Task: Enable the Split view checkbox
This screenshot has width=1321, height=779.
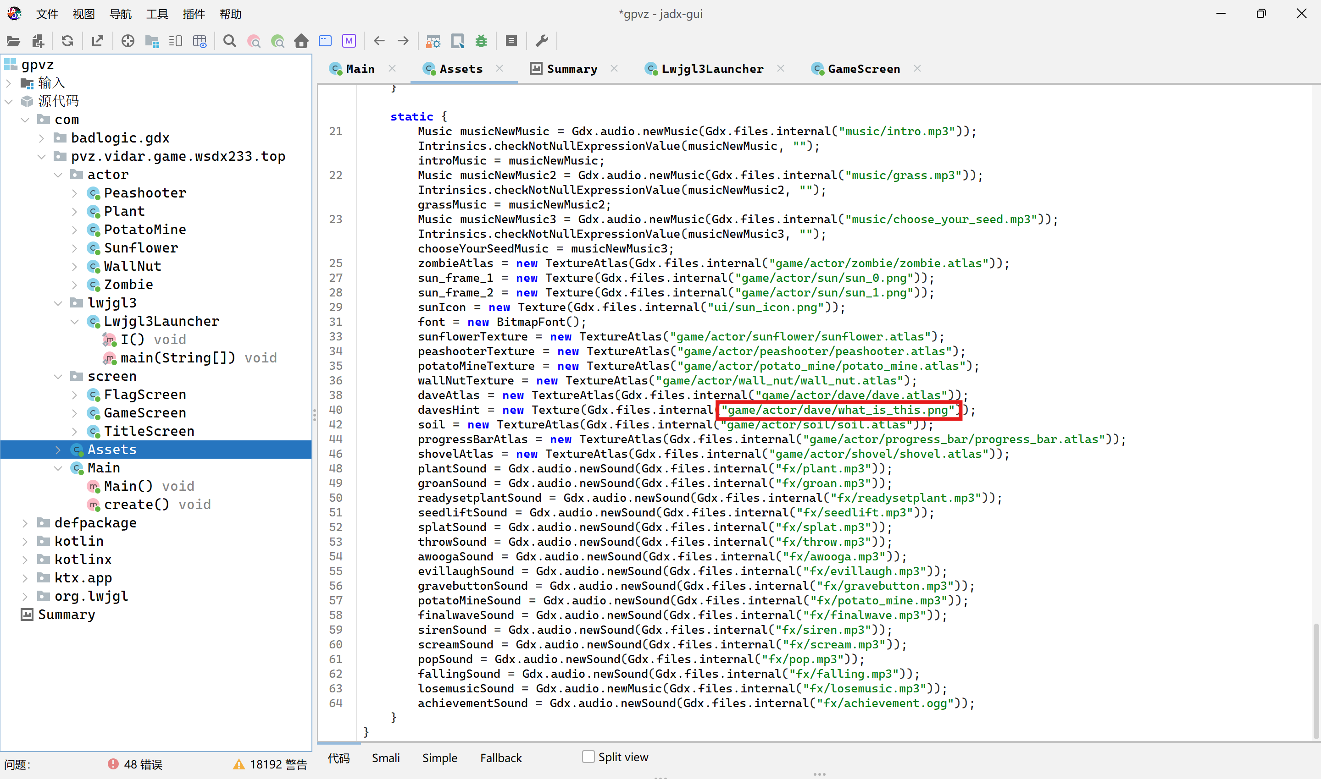Action: (x=588, y=757)
